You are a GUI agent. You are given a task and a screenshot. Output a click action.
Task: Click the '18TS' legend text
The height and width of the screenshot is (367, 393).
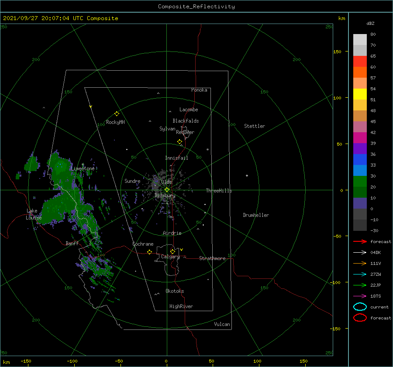[376, 296]
